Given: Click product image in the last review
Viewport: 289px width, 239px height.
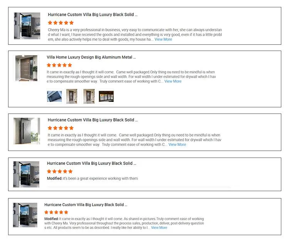Looking at the screenshot, I should pyautogui.click(x=25, y=215).
